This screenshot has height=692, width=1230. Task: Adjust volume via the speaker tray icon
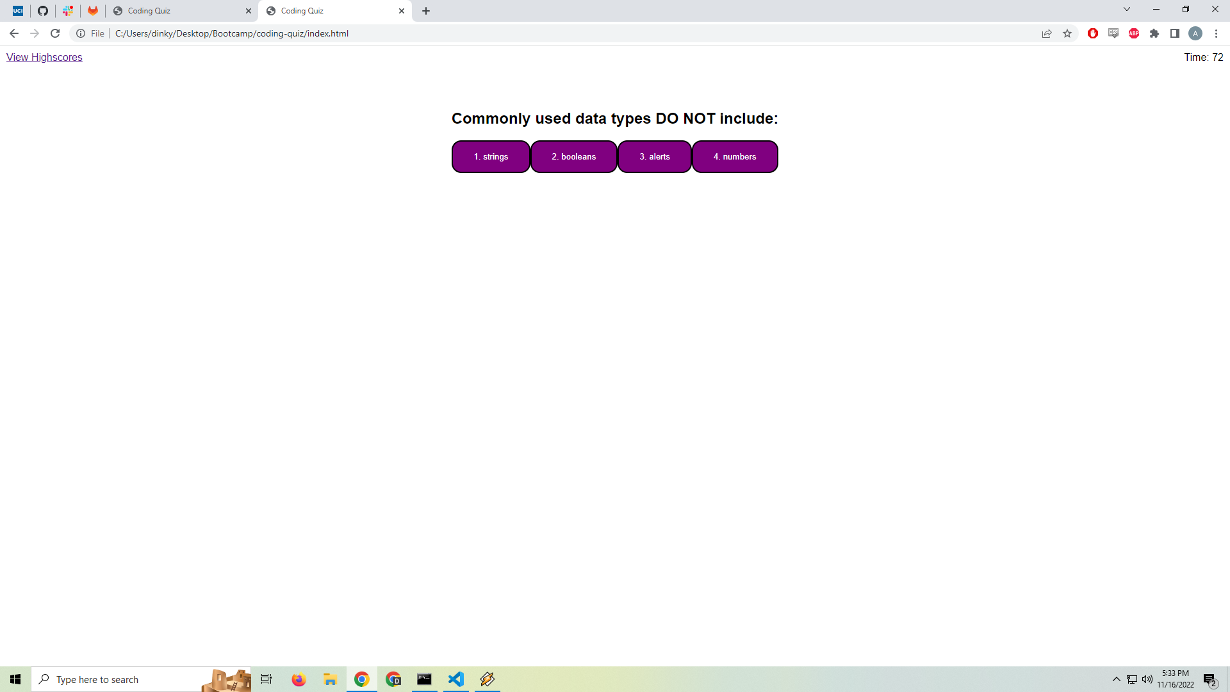click(1147, 679)
